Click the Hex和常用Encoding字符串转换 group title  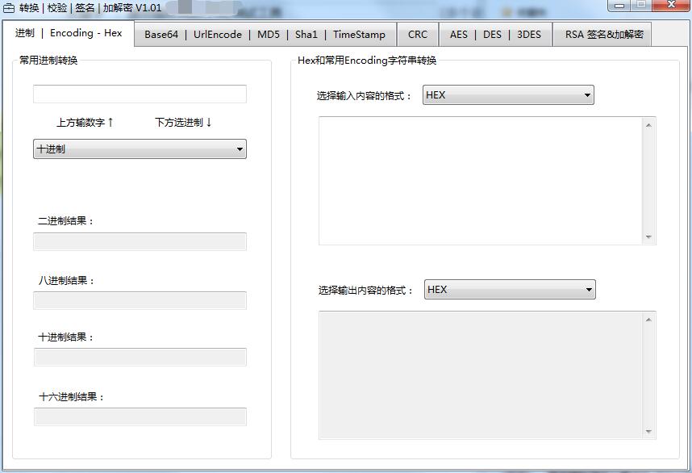coord(367,60)
